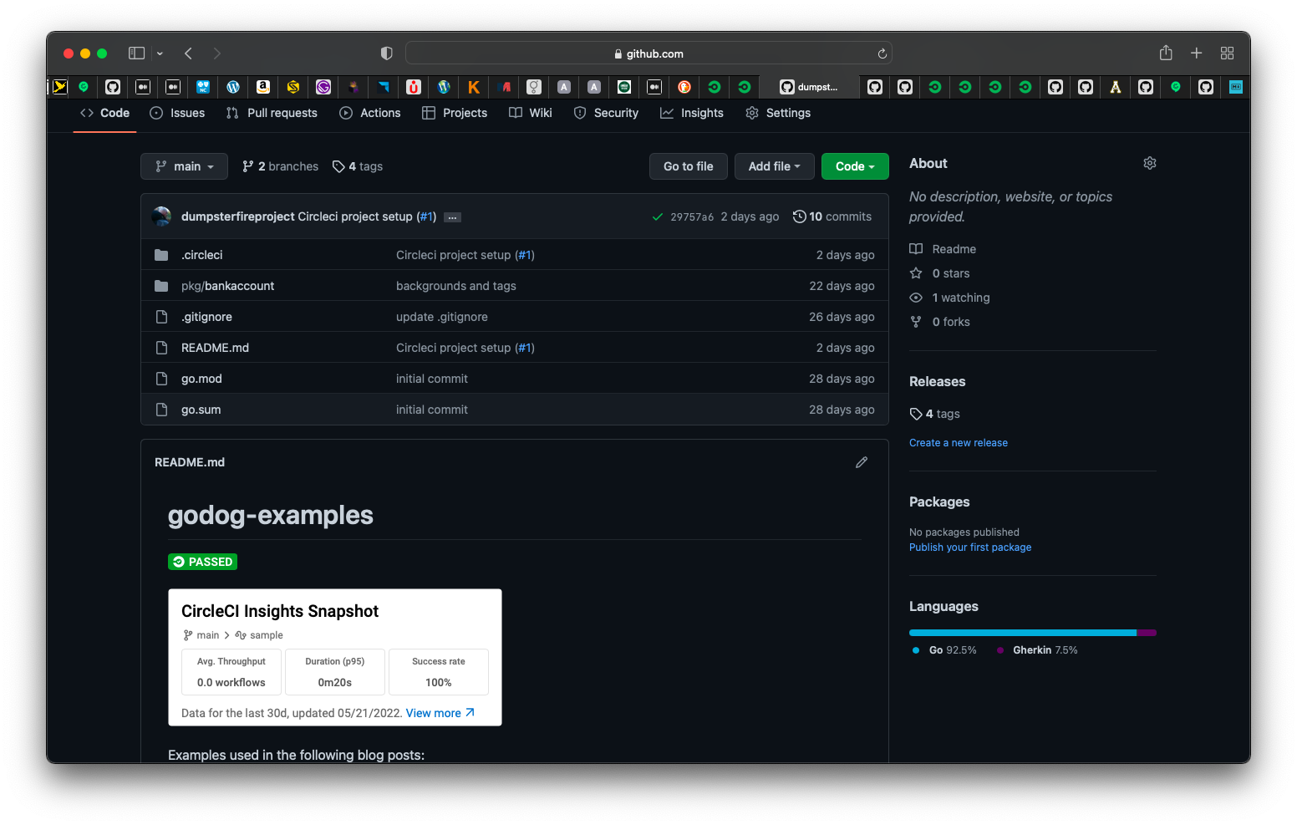The height and width of the screenshot is (825, 1297).
Task: Open a new tab with plus icon
Action: coord(1196,53)
